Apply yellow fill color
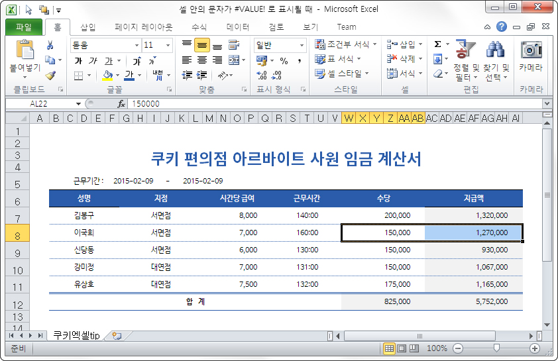 [107, 76]
